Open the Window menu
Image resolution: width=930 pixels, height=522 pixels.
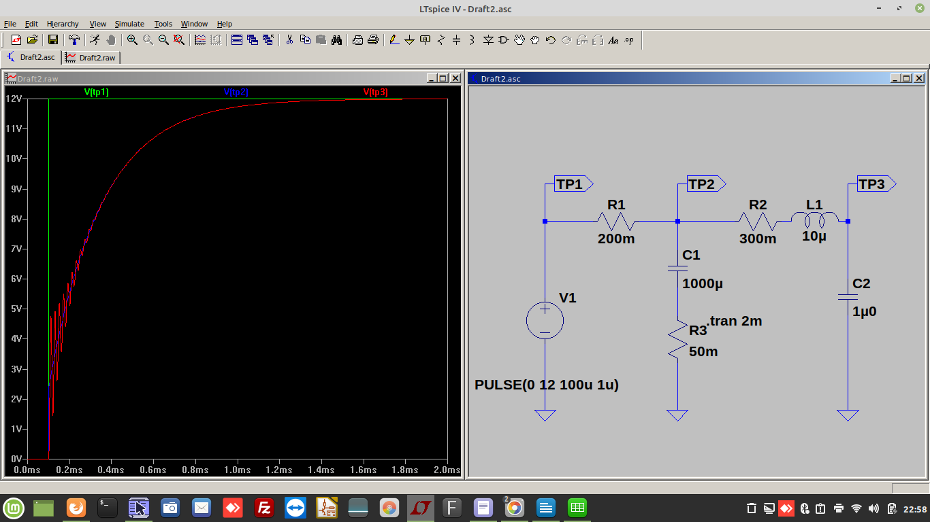[x=194, y=24]
